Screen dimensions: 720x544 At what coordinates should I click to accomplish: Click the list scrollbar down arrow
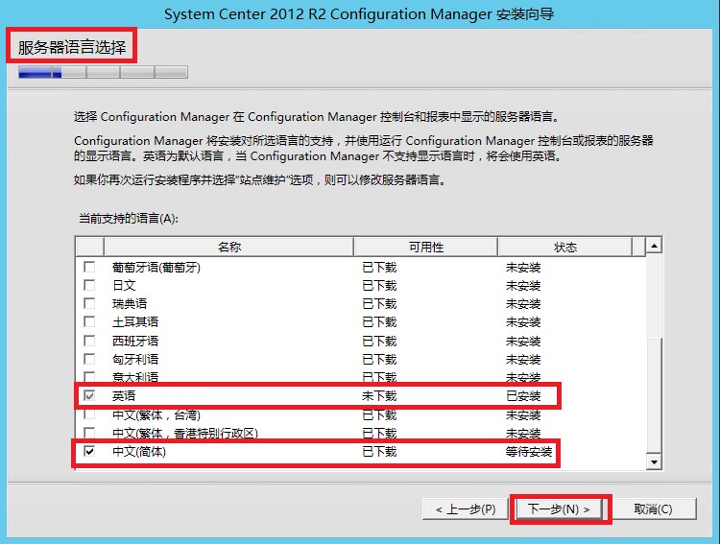(x=654, y=461)
